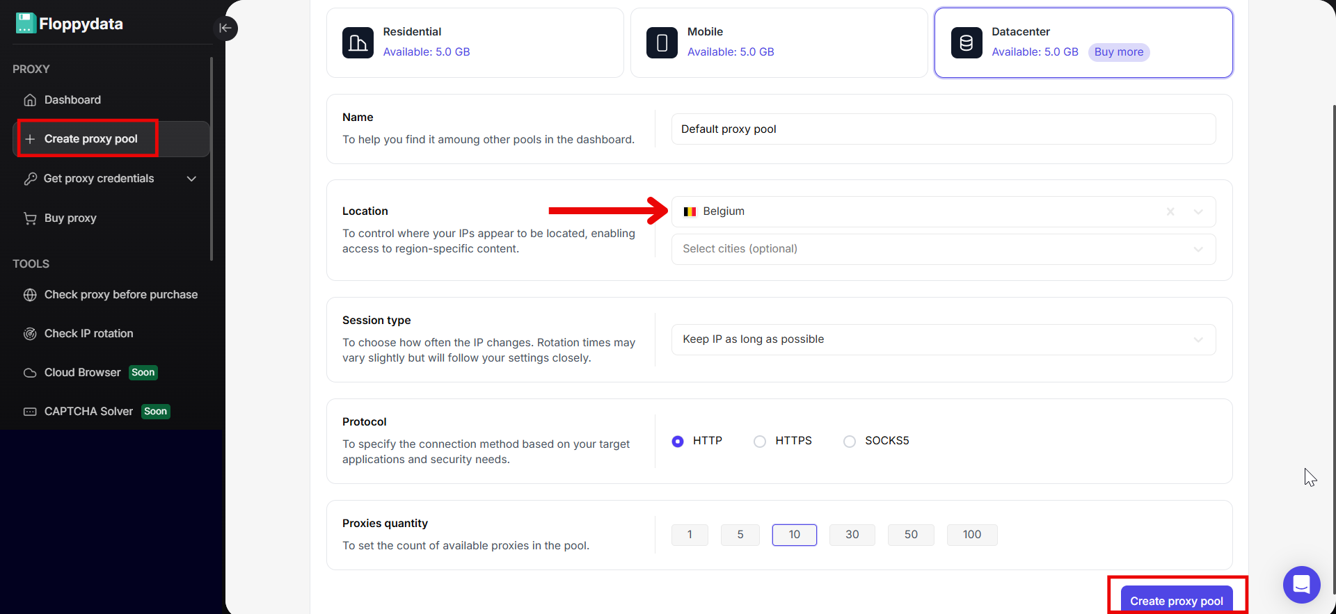Clear the Belgium location selection

point(1170,212)
